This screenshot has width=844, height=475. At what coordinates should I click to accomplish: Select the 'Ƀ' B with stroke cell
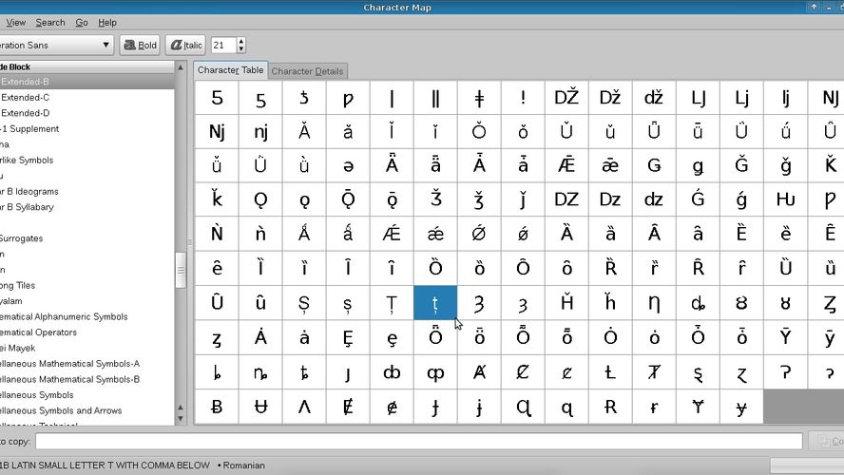coord(217,408)
